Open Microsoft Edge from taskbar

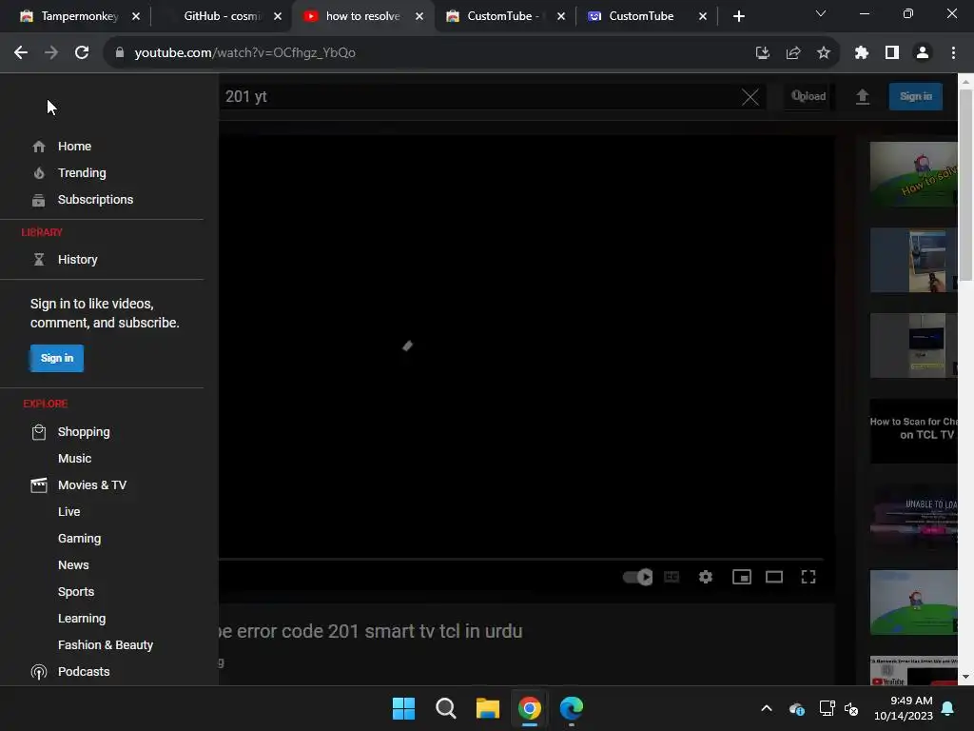point(572,708)
